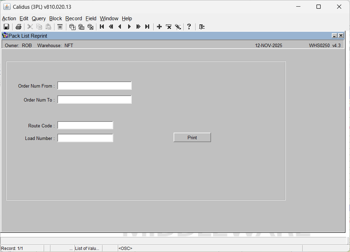
Task: Click into the Load Number field
Action: coord(85,138)
